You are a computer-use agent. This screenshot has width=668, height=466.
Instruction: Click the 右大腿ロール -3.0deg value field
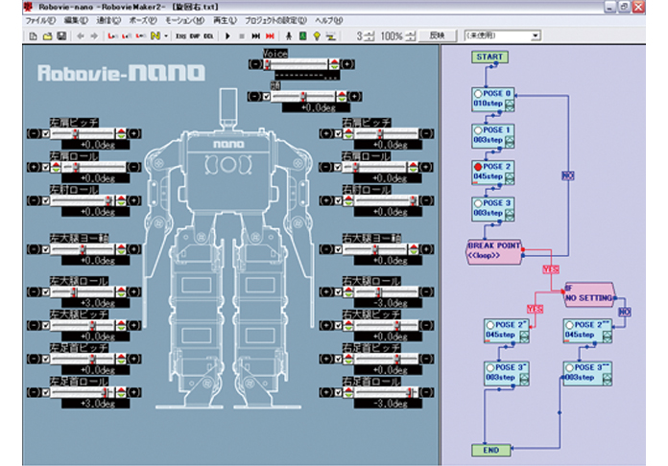[388, 303]
